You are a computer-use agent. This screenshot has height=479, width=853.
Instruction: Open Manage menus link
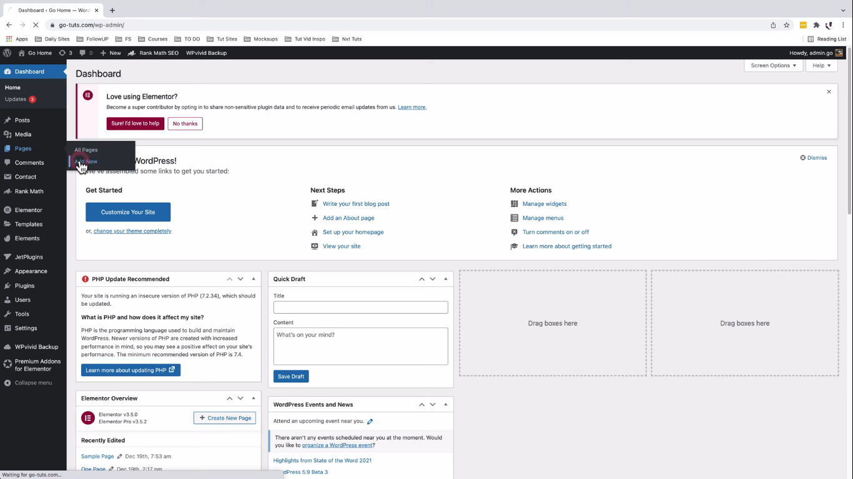[543, 218]
